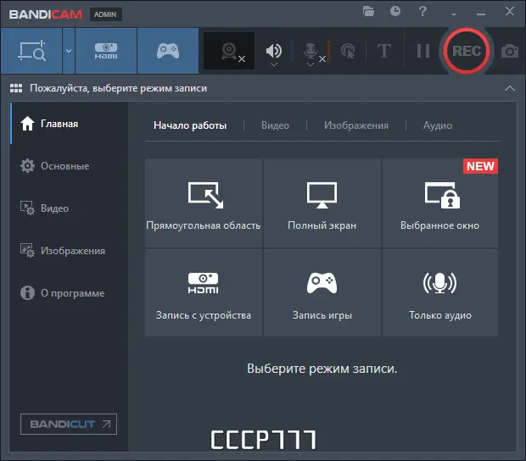Click the ADMIN badge
The image size is (526, 461).
click(105, 14)
